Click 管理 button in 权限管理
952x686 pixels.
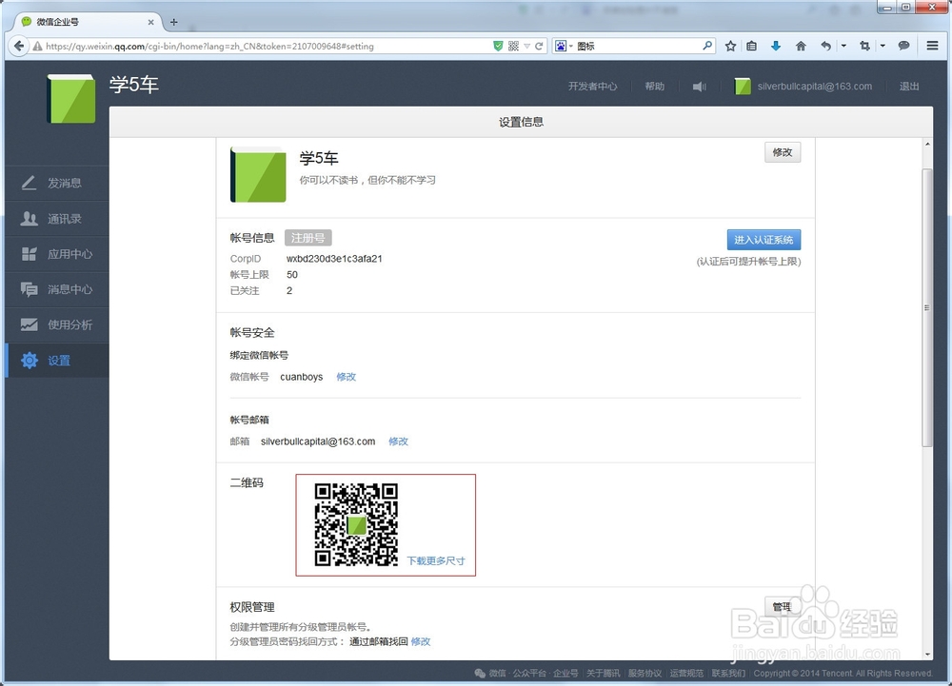pyautogui.click(x=782, y=606)
